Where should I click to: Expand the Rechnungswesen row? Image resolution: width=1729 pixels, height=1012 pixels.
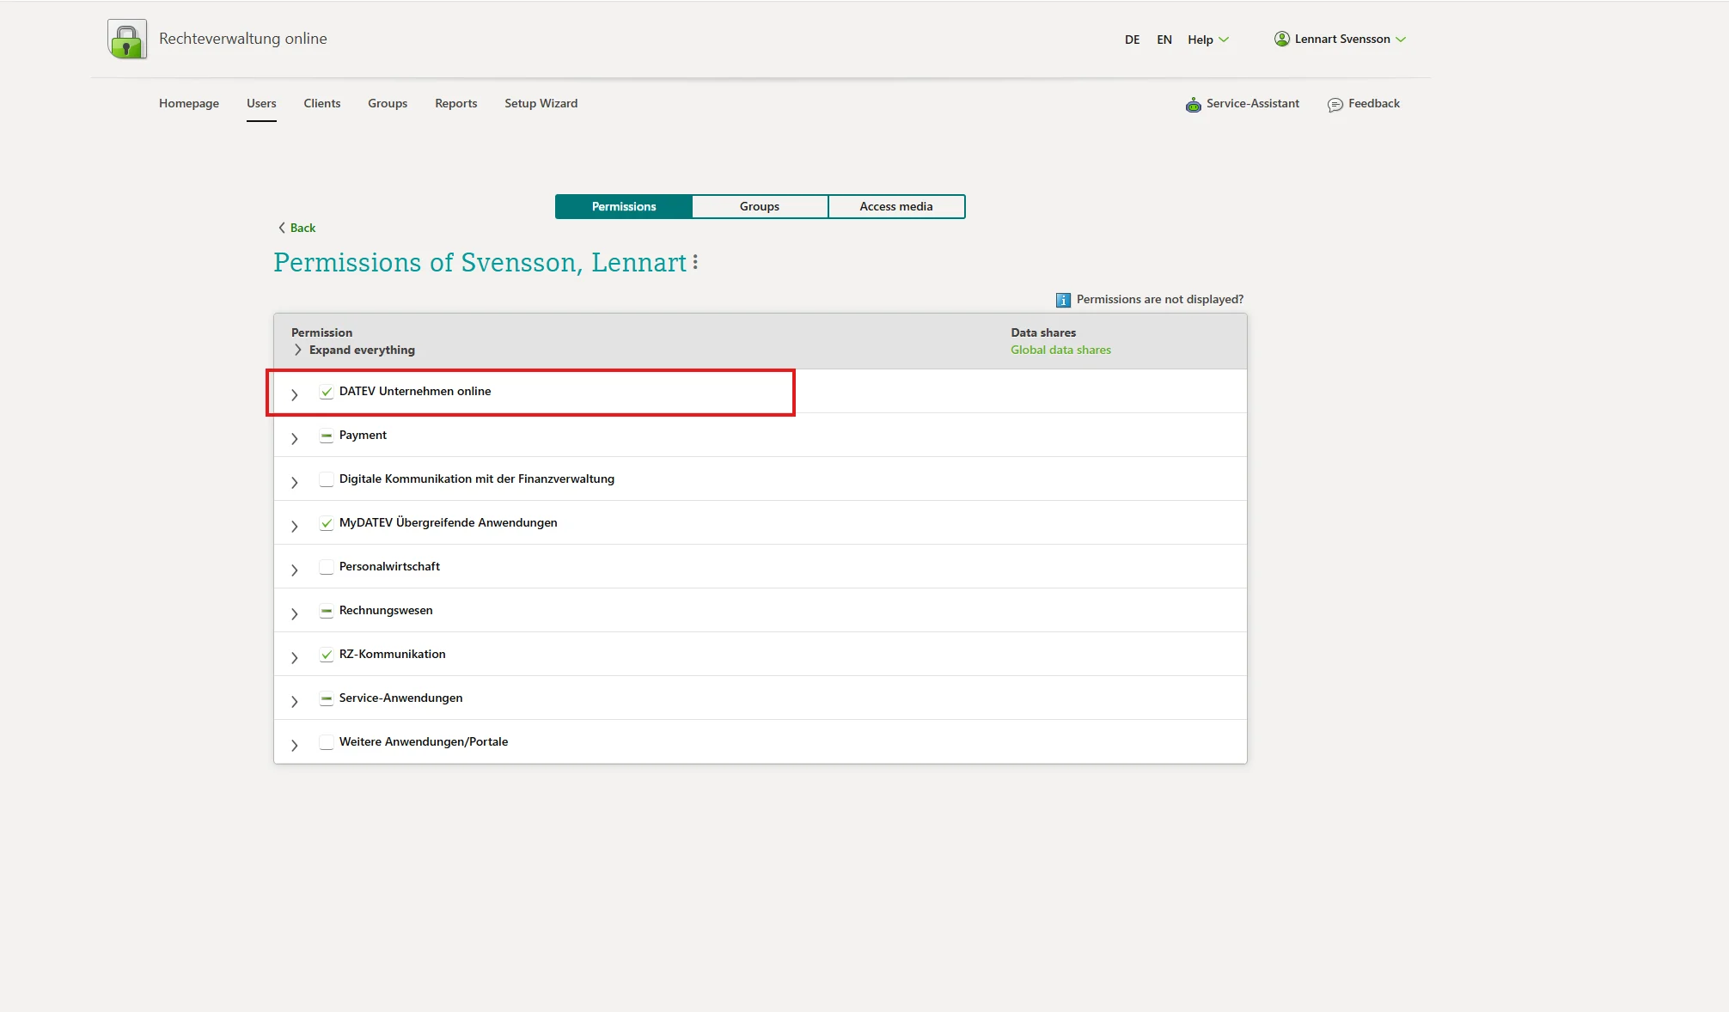(x=295, y=614)
